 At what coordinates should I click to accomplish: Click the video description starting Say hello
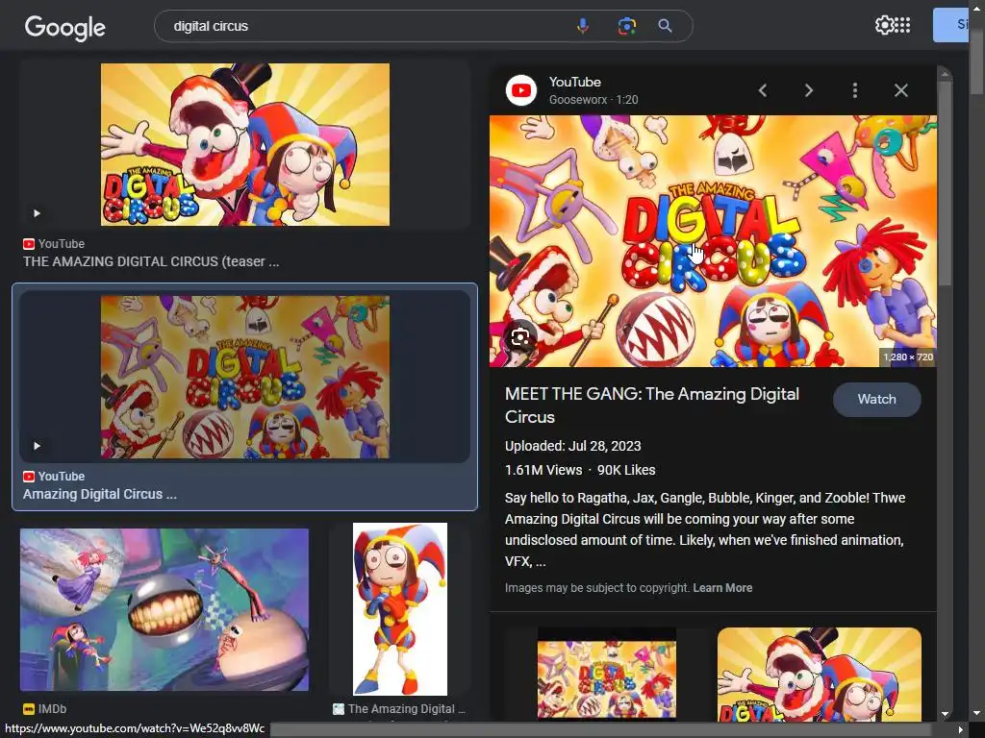[705, 529]
